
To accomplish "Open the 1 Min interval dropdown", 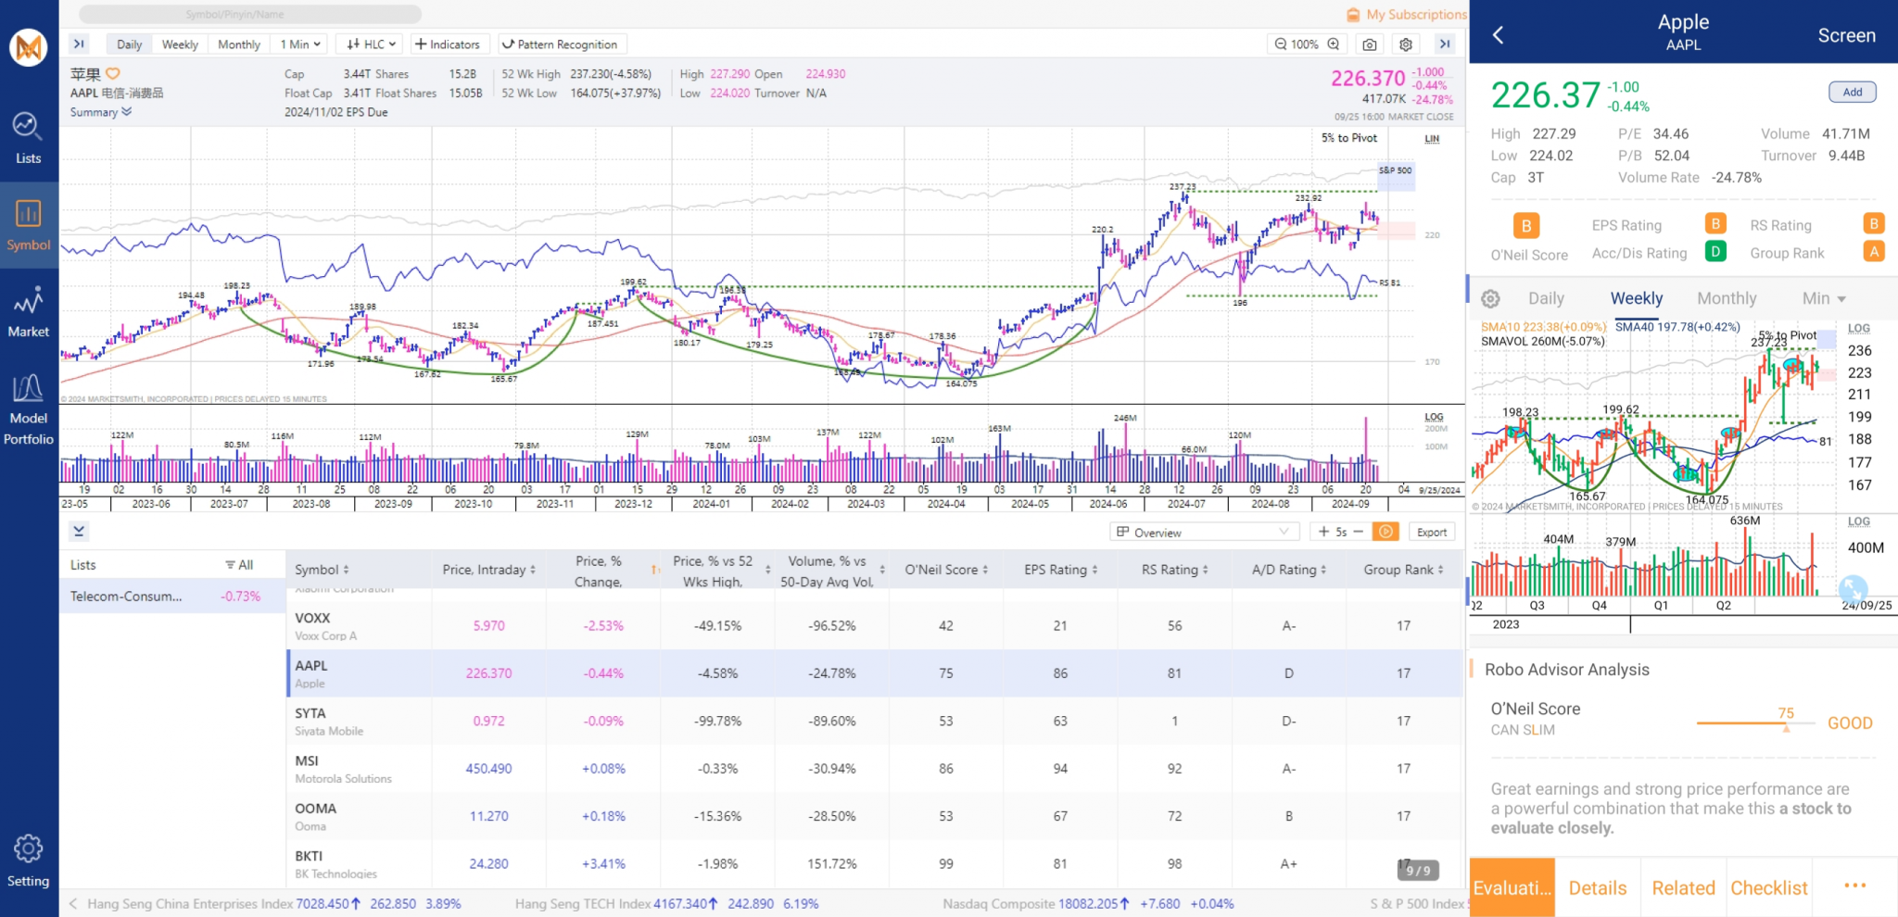I will pos(300,44).
